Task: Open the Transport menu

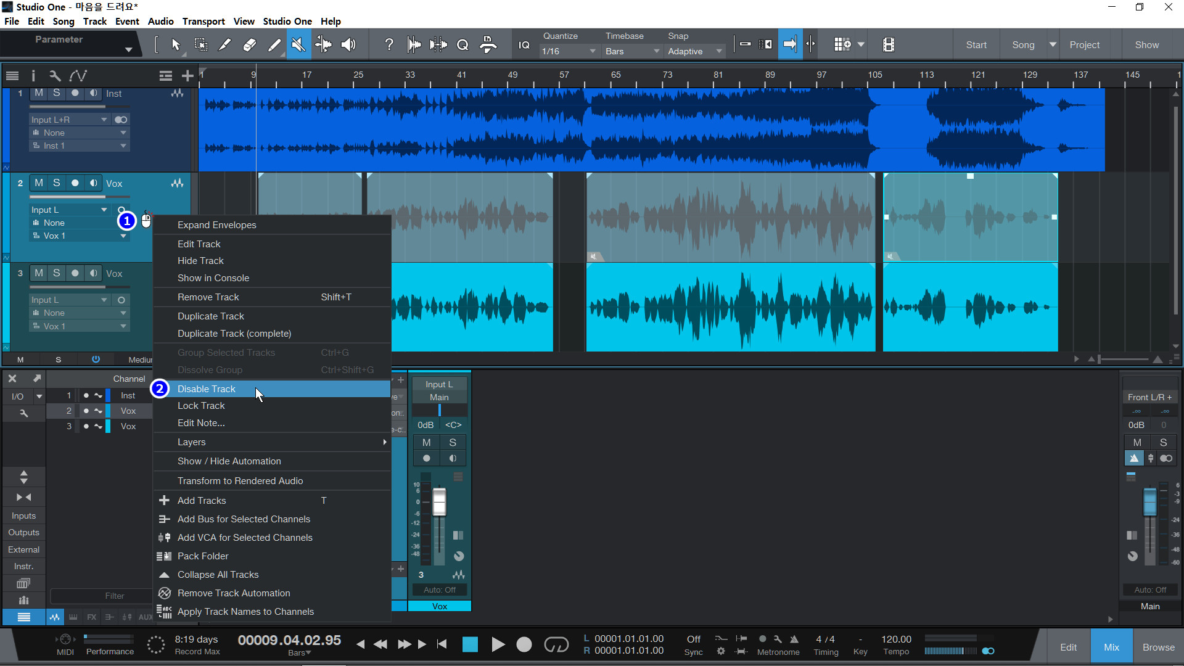Action: click(x=203, y=21)
